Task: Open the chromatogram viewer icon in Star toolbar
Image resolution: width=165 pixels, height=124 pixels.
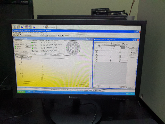Action: click(x=22, y=27)
